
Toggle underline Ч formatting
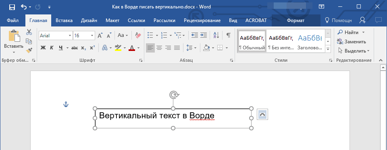pos(61,48)
